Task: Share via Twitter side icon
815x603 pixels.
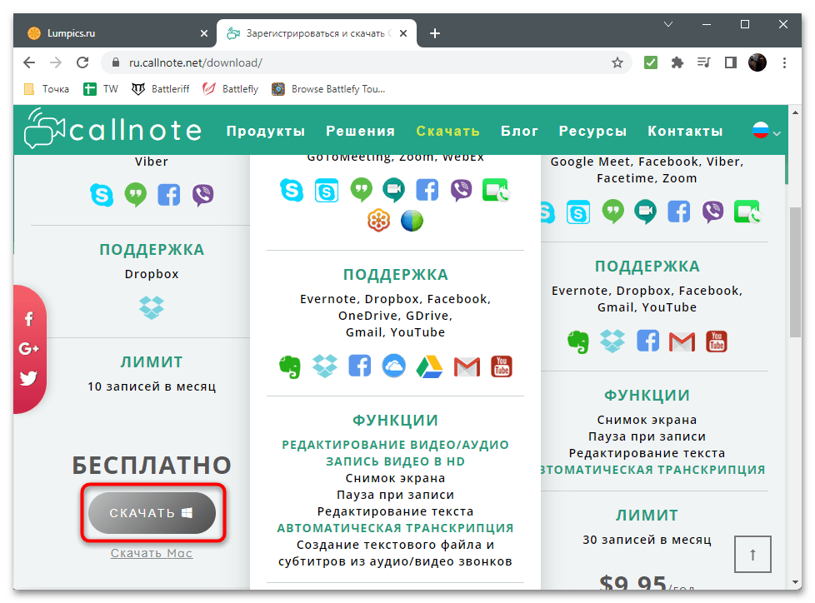Action: coord(28,377)
